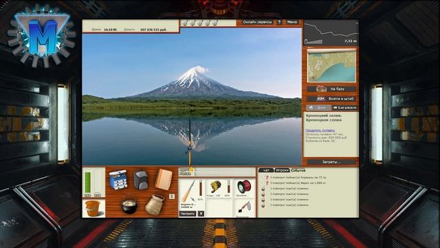Switch to the "События" tab
The image size is (440, 248).
click(298, 170)
